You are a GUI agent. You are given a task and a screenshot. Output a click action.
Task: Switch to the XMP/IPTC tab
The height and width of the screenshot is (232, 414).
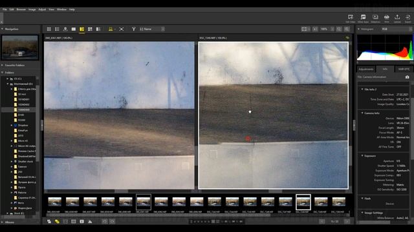coord(404,69)
